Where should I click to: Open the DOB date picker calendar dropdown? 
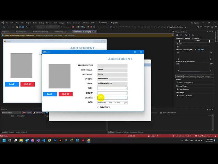click(x=125, y=102)
